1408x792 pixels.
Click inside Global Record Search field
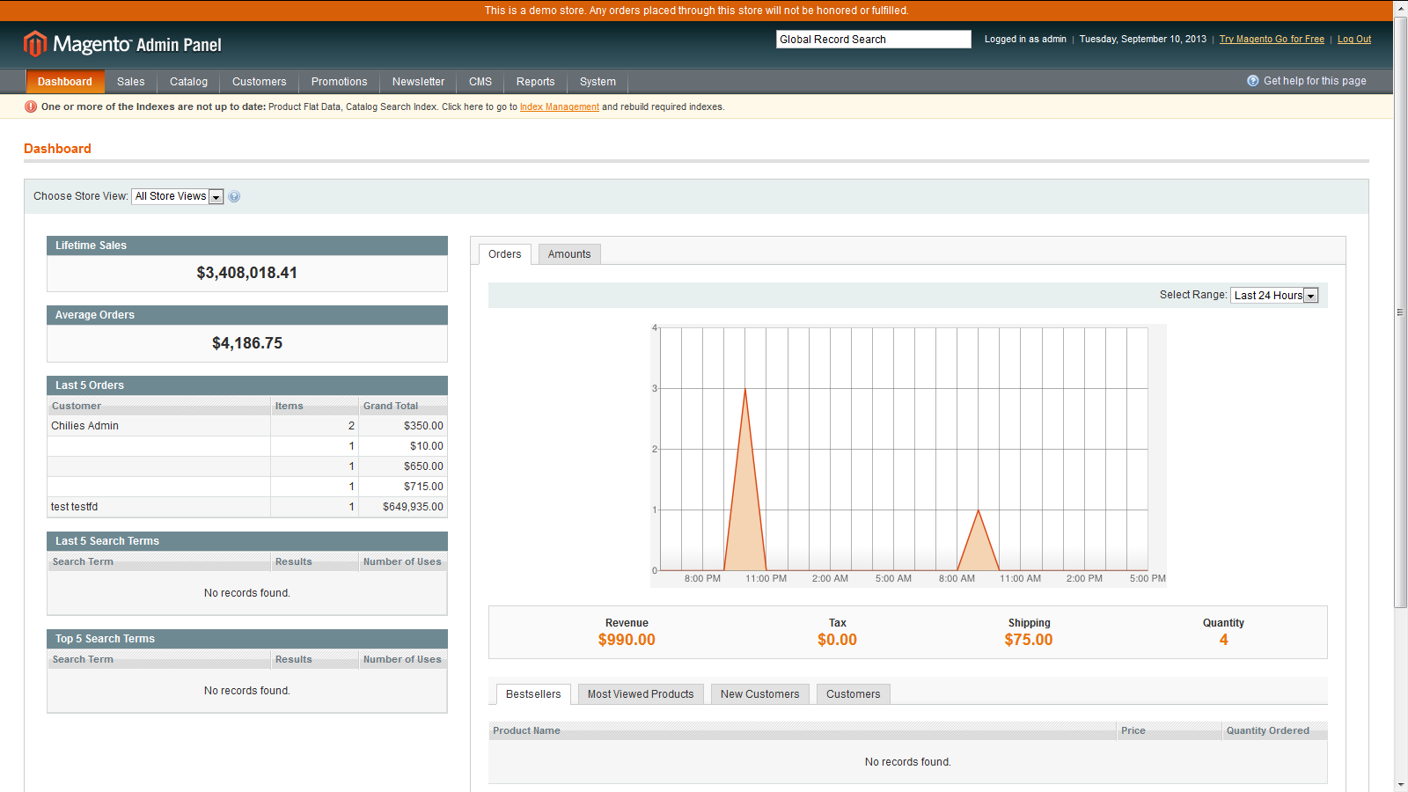(x=872, y=39)
